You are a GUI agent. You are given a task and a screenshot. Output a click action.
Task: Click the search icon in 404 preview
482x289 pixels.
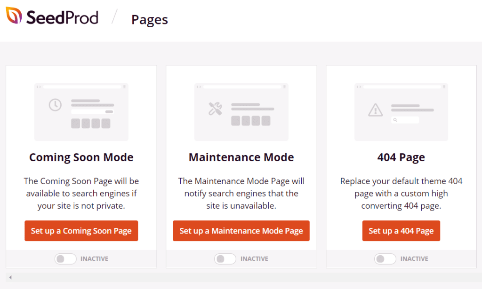[x=395, y=120]
